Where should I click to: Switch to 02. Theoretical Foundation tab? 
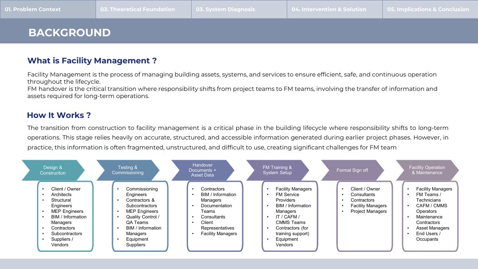coord(143,9)
